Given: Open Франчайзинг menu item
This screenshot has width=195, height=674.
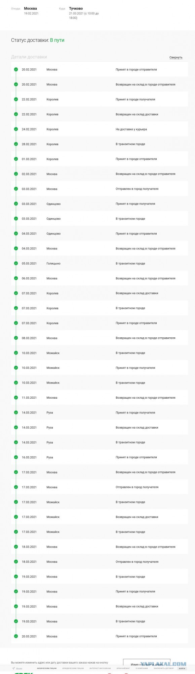Looking at the screenshot, I should 123,668.
